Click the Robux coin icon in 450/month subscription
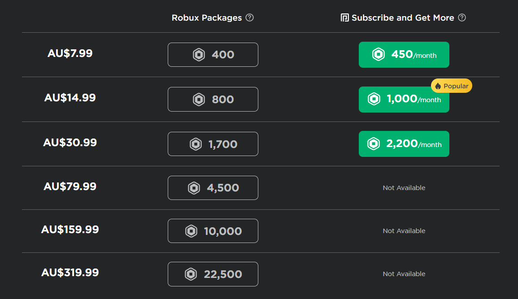518x299 pixels. point(379,55)
